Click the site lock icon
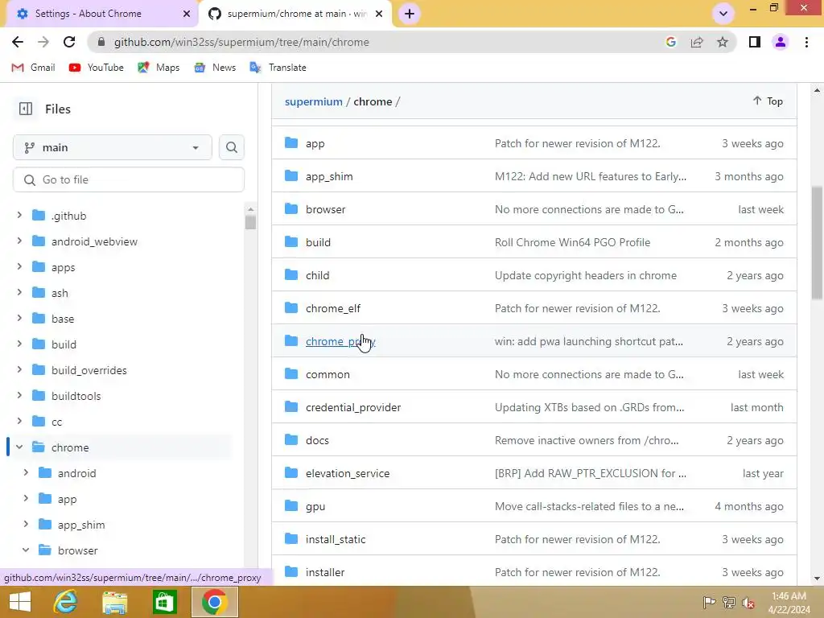824x618 pixels. [x=102, y=42]
